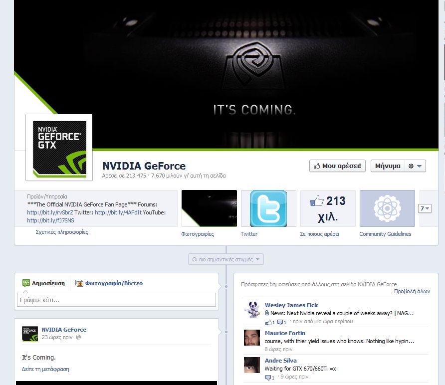Viewport: 445px width, 385px height.
Task: Click the like thumb icon on Wesley's post
Action: point(268,322)
